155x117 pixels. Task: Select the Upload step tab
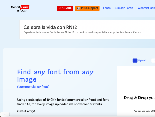point(142,60)
